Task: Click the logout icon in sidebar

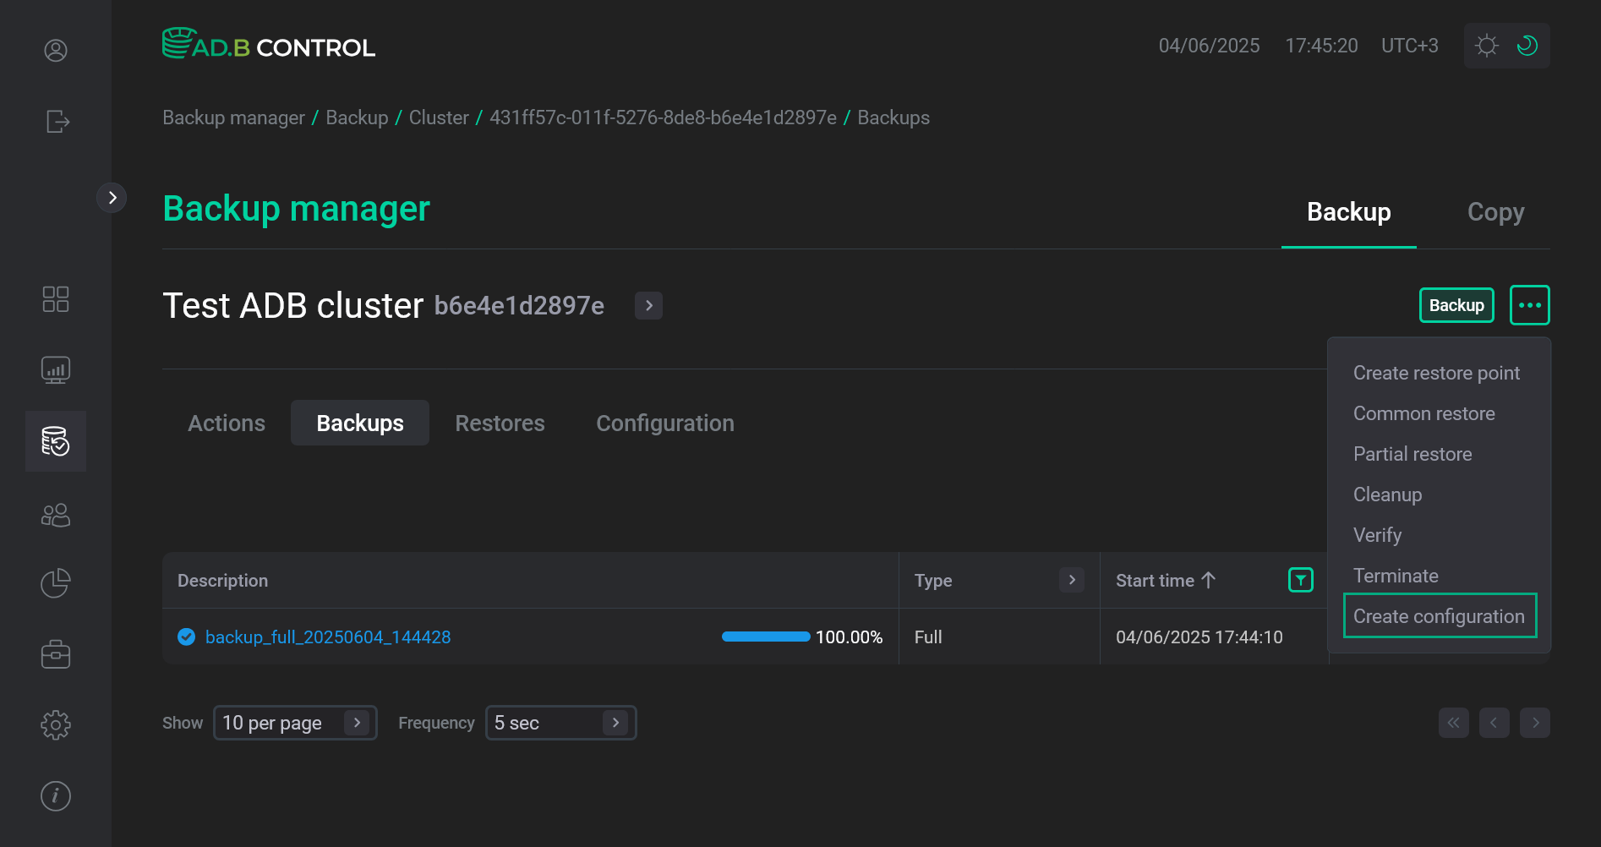Action: click(57, 122)
